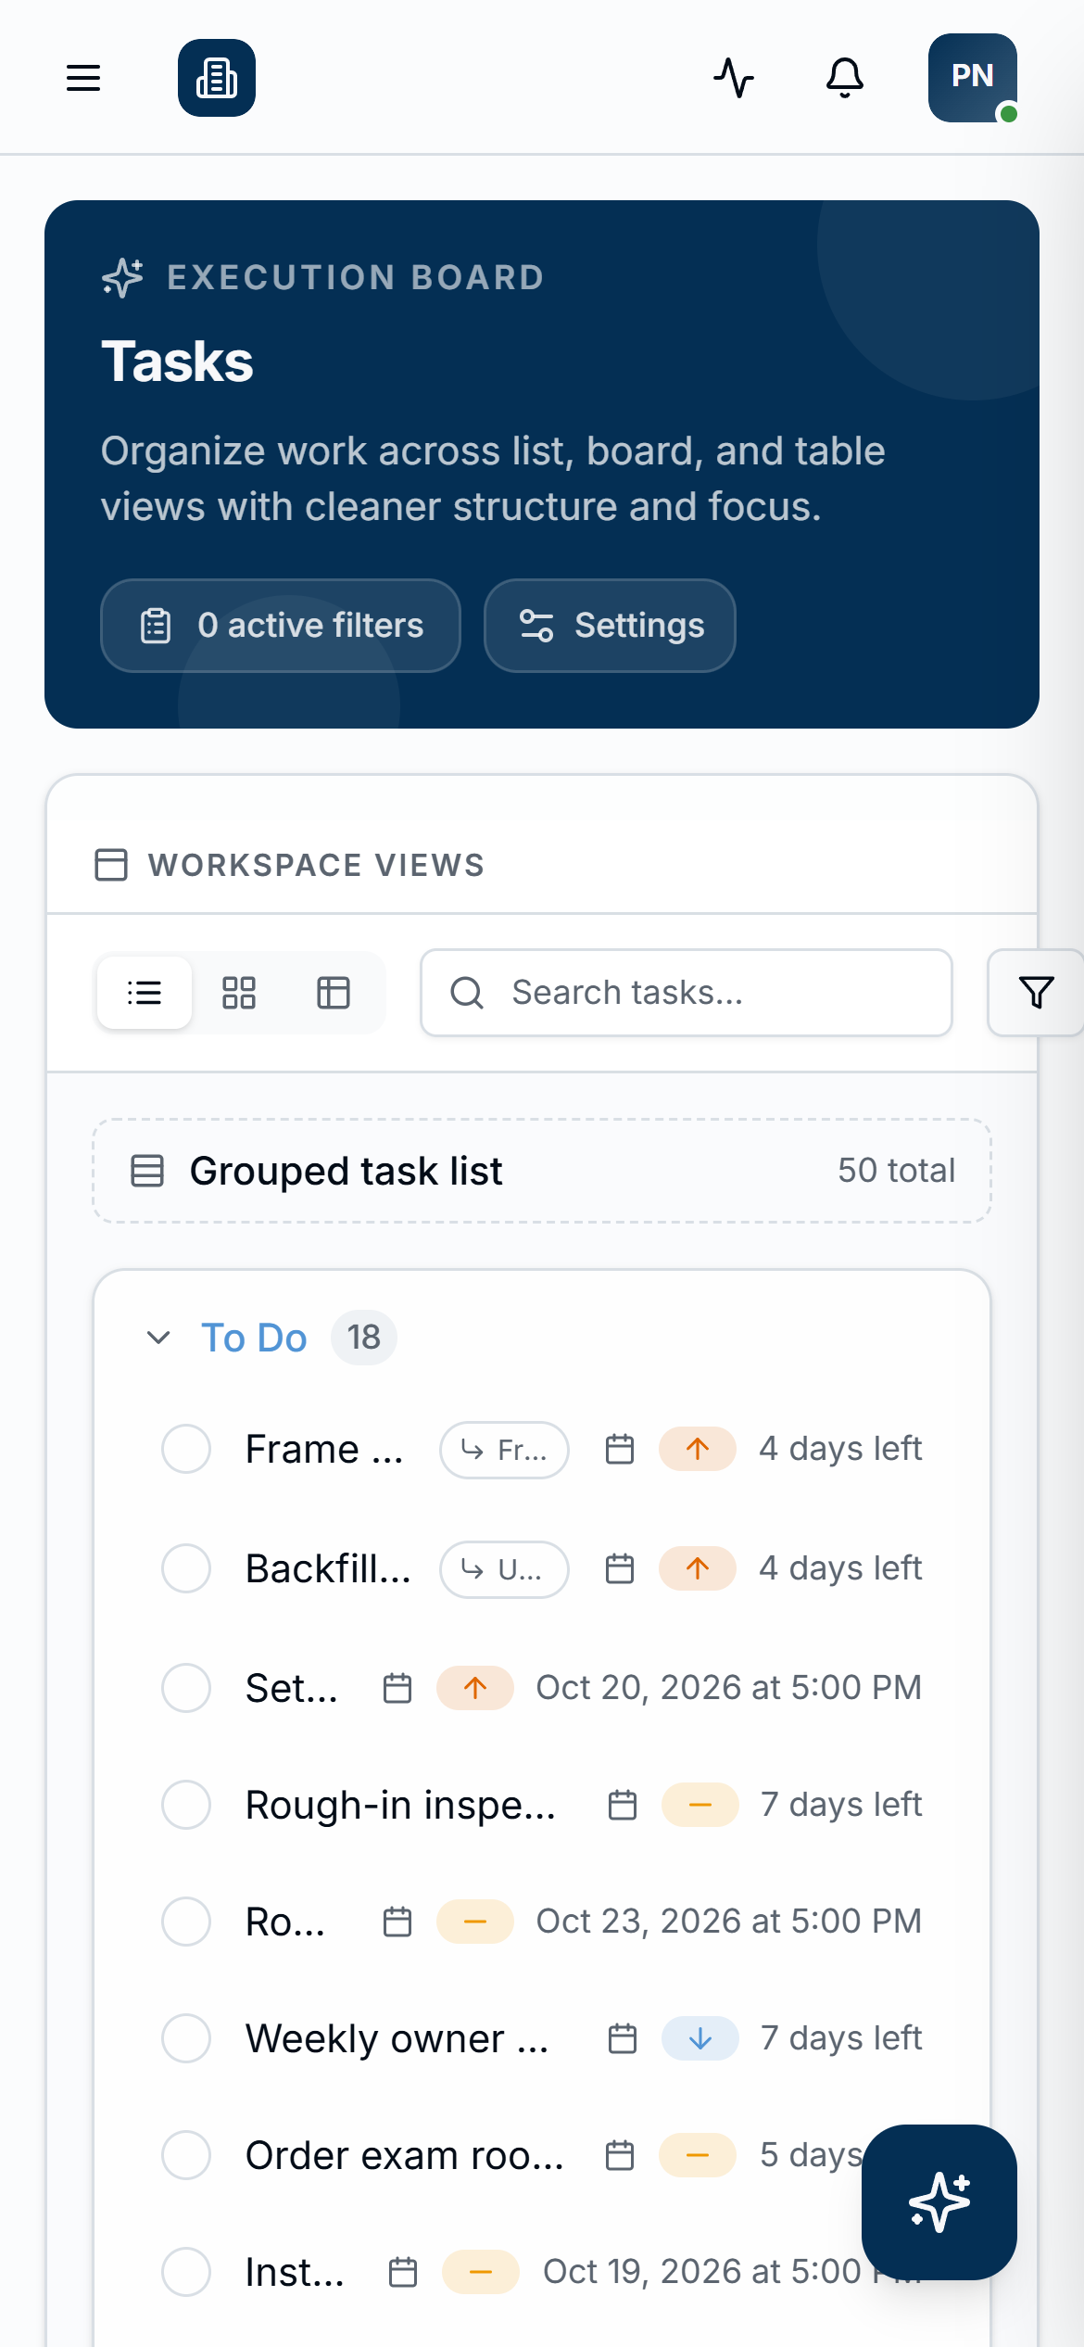Click the To Do group heading
This screenshot has width=1084, height=2347.
point(254,1338)
